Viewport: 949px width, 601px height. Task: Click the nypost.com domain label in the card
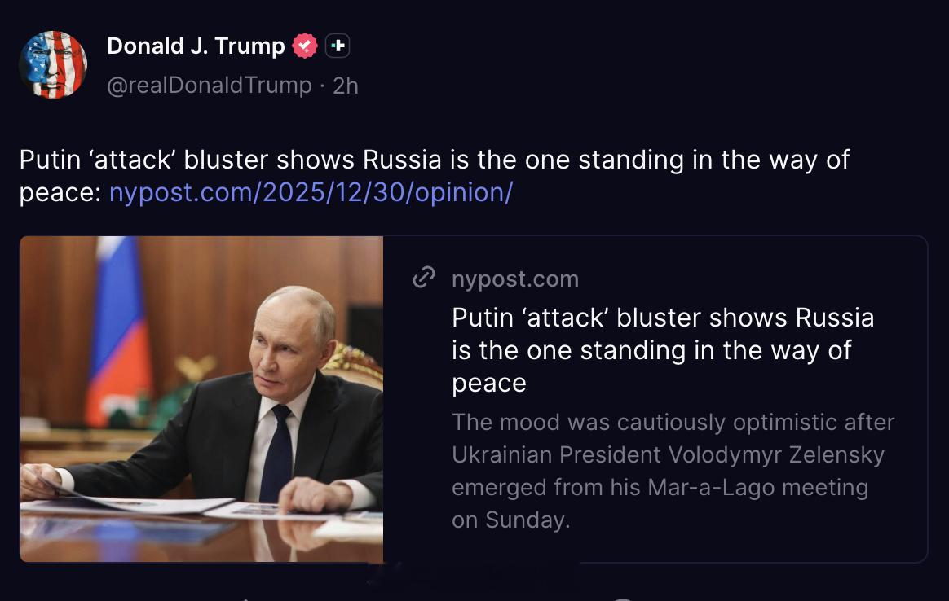(515, 279)
